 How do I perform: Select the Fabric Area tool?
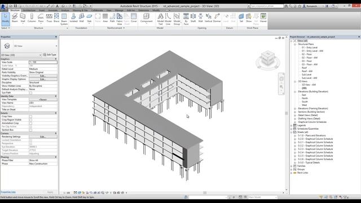pos(120,19)
